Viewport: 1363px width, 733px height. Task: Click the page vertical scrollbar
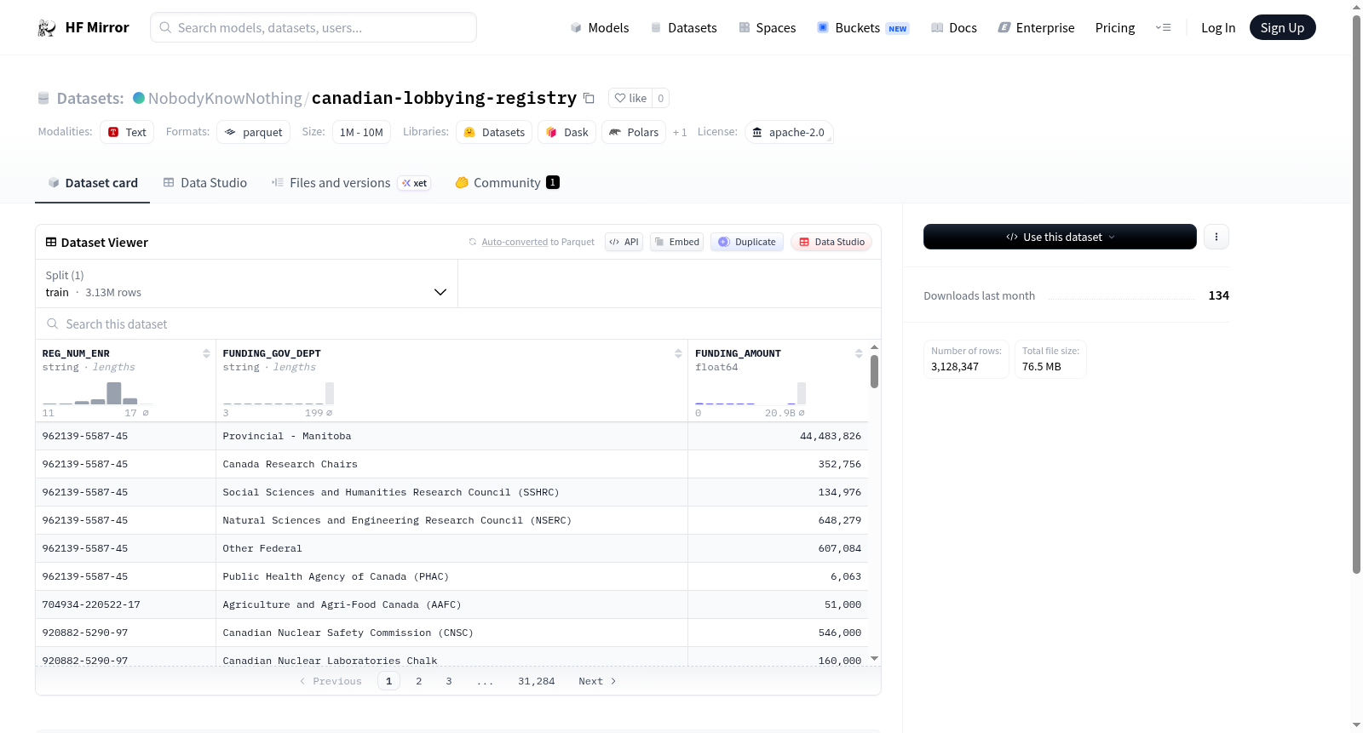tap(1356, 294)
